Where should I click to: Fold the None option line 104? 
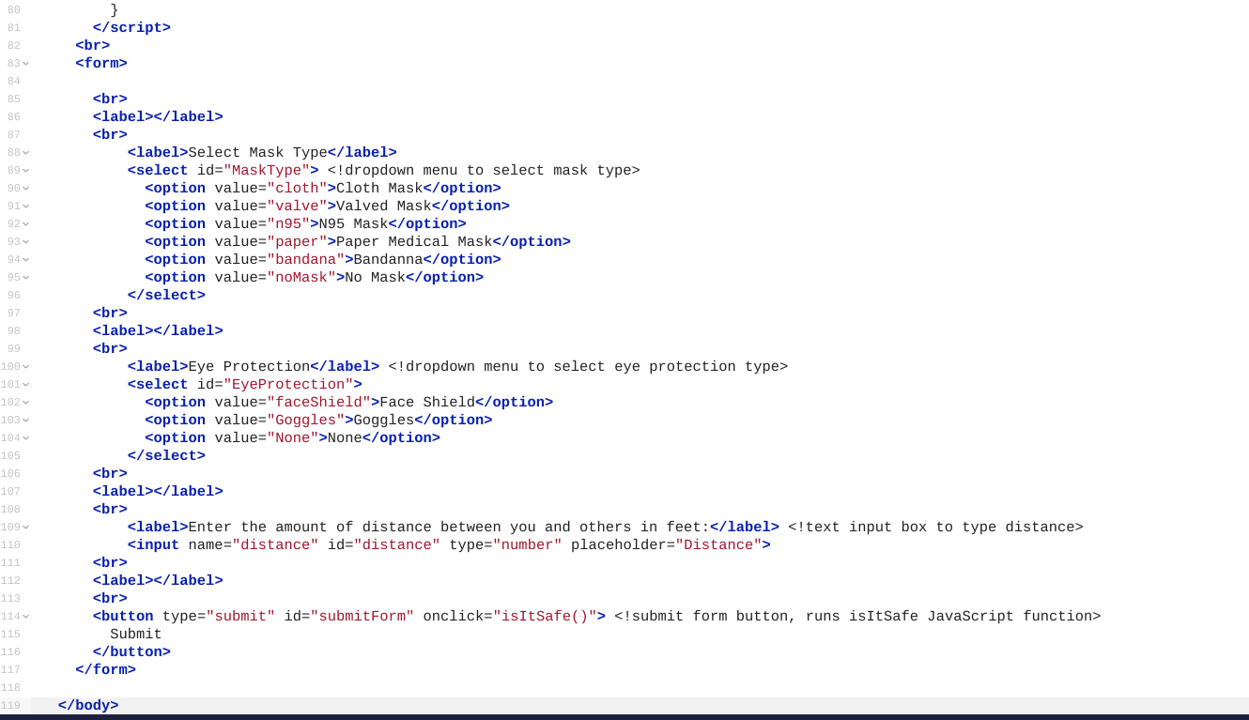25,438
